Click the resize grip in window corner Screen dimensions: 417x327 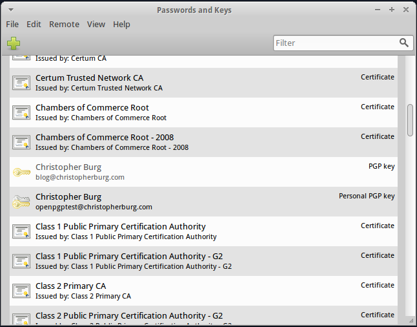point(412,322)
